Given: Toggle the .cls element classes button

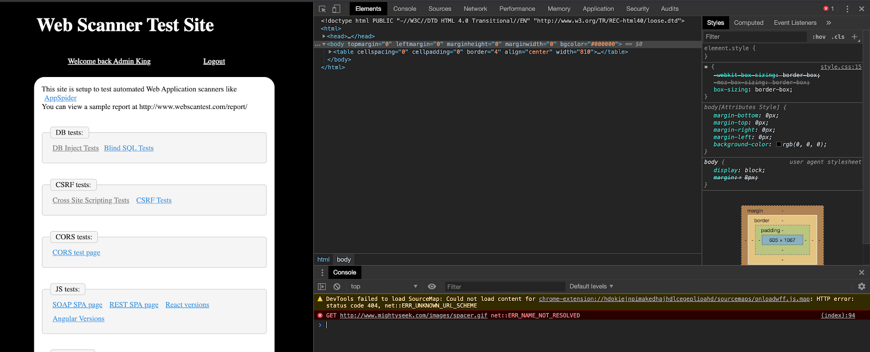Looking at the screenshot, I should pos(838,37).
